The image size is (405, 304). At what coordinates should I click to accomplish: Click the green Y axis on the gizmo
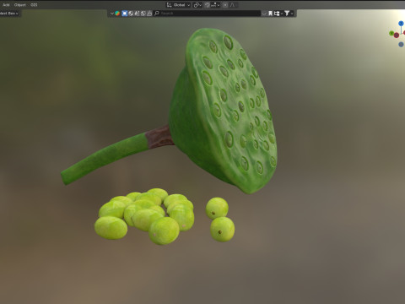coord(391,33)
